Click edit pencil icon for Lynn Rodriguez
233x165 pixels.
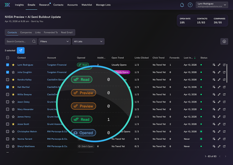[219, 65]
